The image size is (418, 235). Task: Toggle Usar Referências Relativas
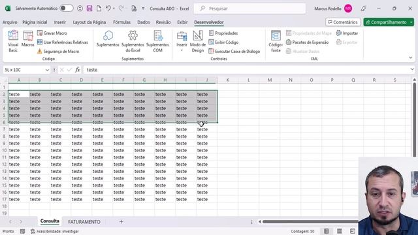tap(63, 42)
